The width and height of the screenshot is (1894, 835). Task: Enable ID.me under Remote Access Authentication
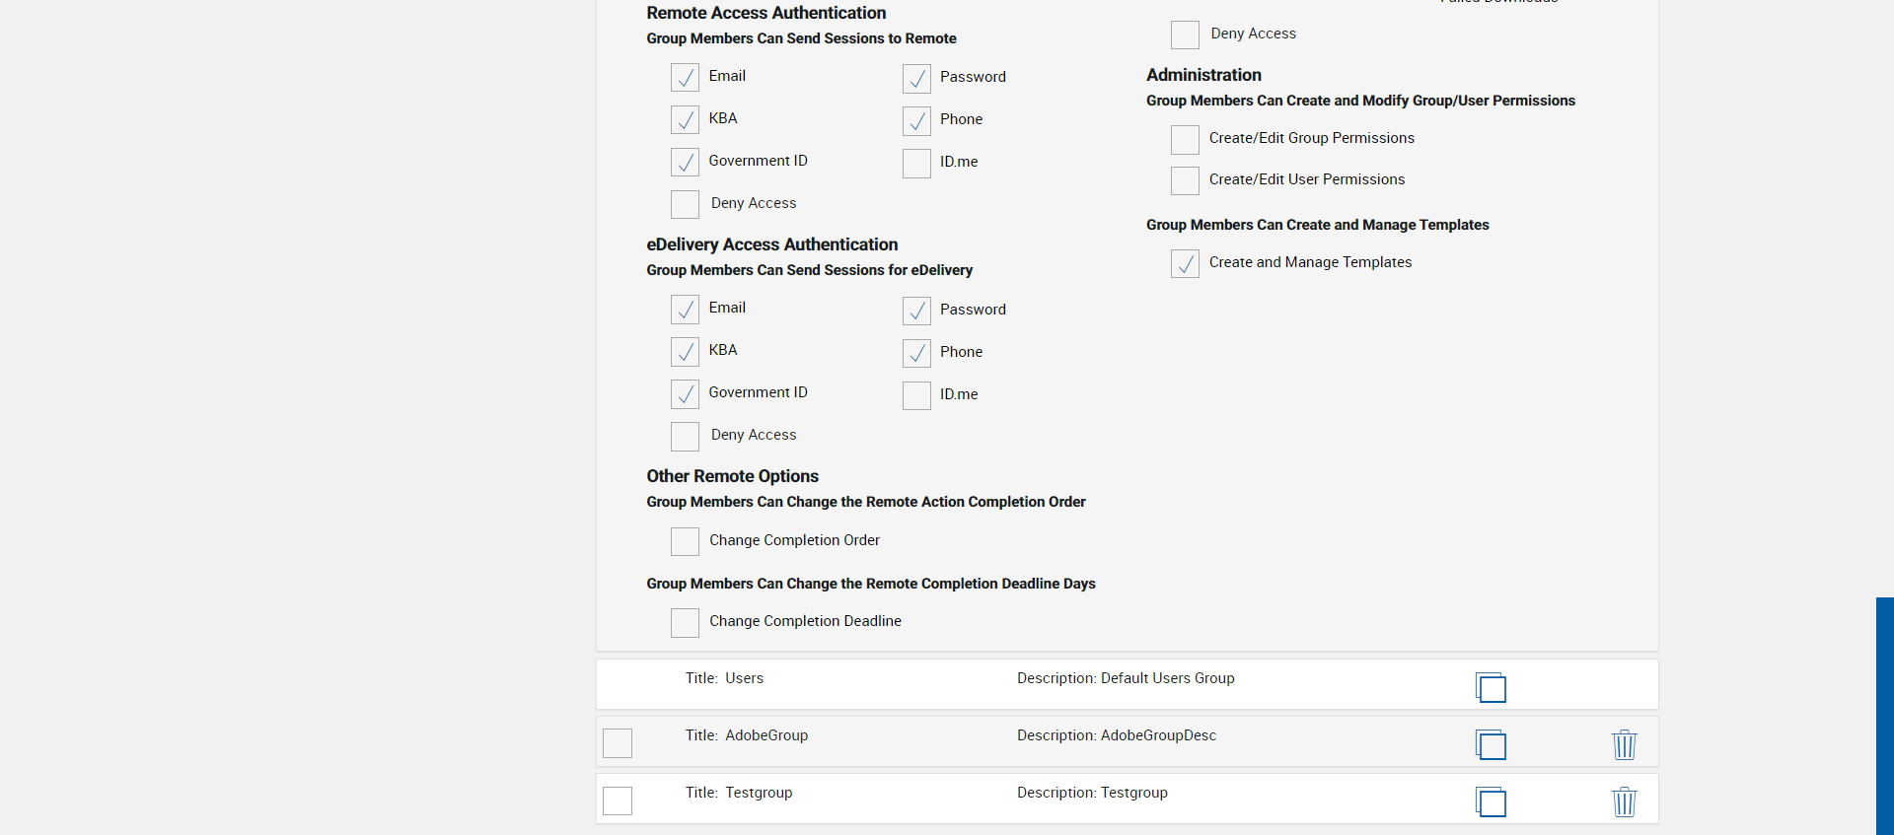pos(916,163)
